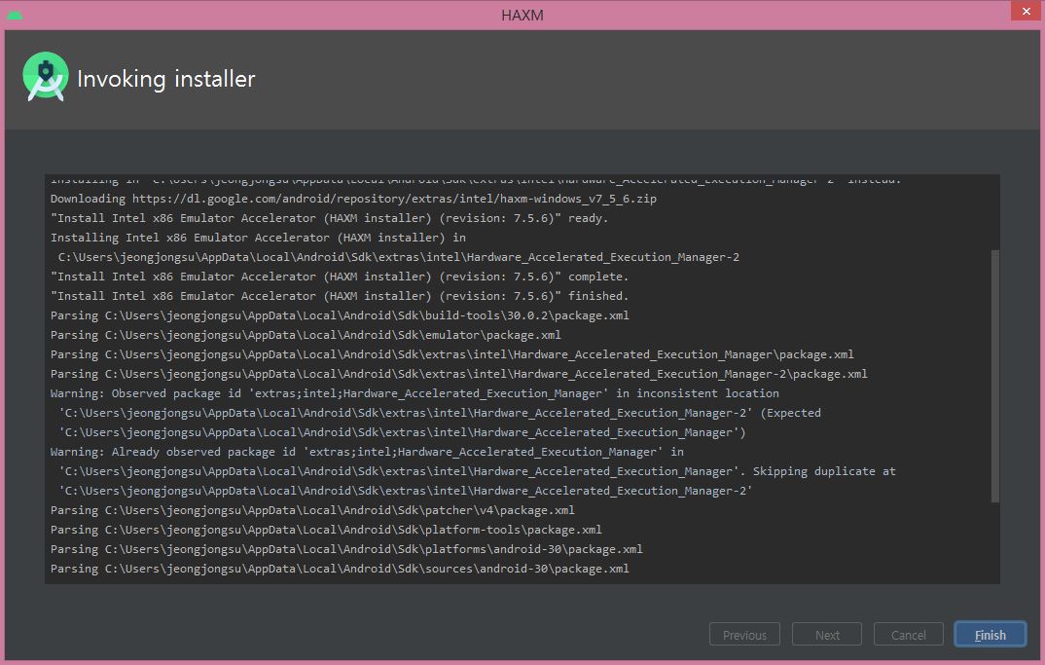Click 'Parsing ...platforms\android-30\package.xml' line

coord(346,549)
